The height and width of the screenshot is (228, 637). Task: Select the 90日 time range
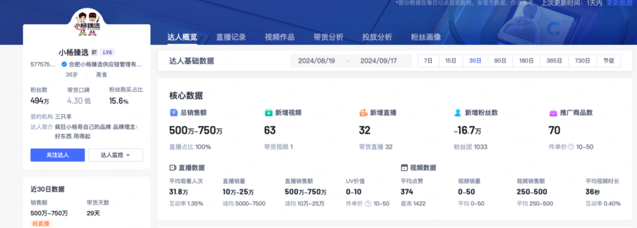click(500, 61)
